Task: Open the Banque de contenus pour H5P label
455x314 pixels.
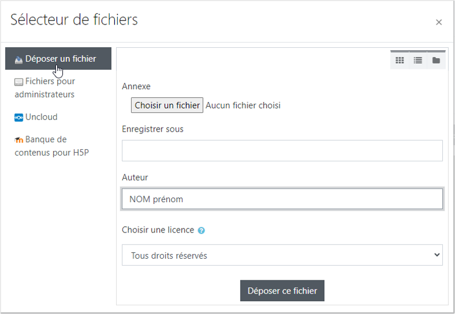Action: click(x=51, y=146)
